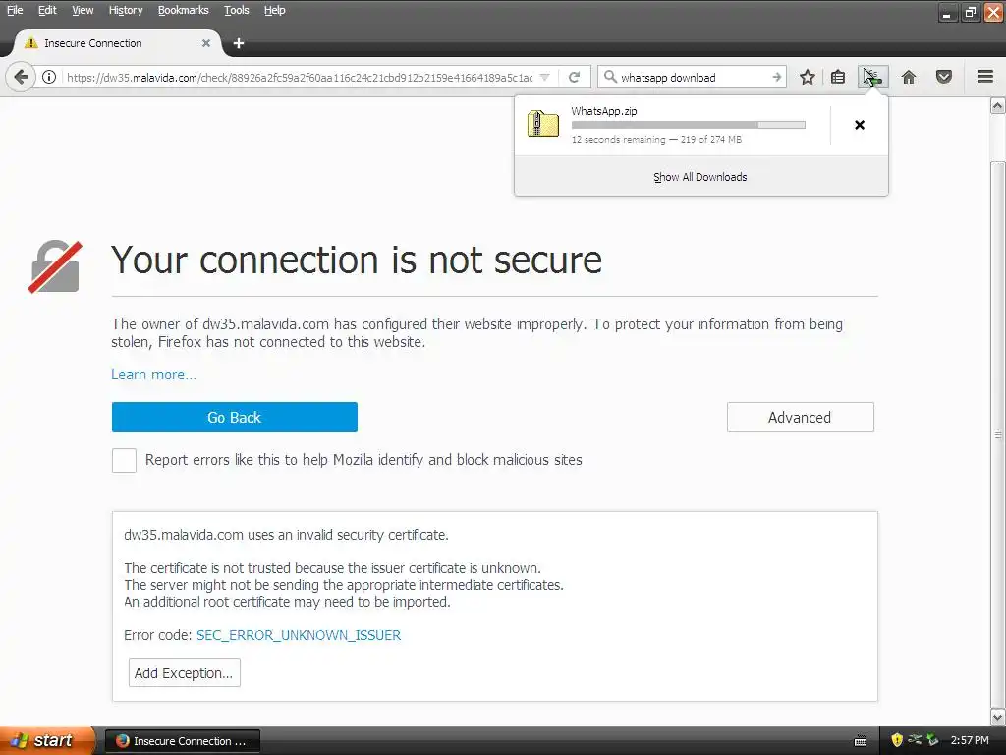1006x755 pixels.
Task: Show bookmarks list icon
Action: 838,77
